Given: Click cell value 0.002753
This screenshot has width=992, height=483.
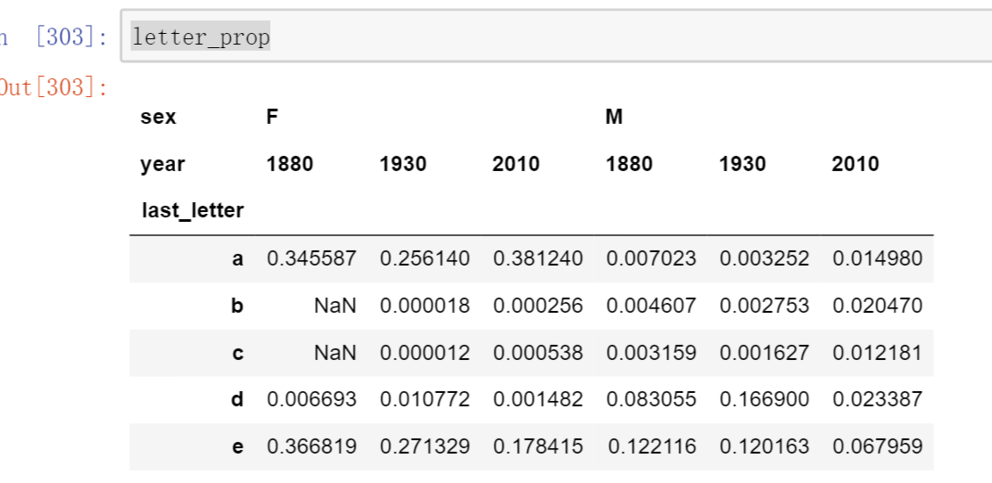Looking at the screenshot, I should tap(765, 306).
